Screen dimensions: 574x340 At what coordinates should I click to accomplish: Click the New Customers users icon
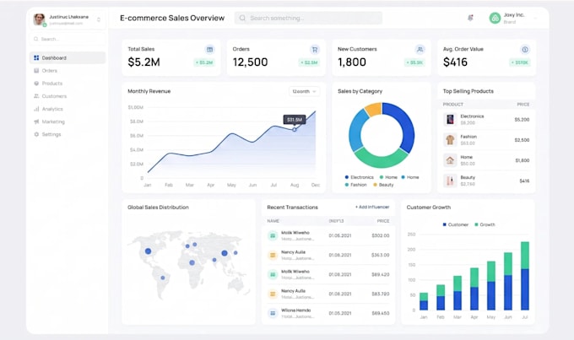[x=420, y=50]
